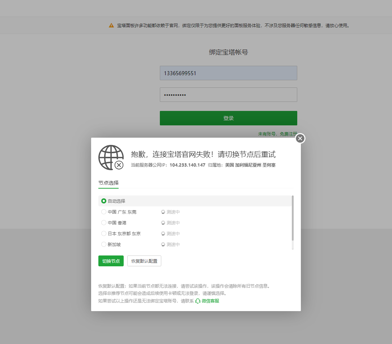Select the 中国 香港 node radio
The height and width of the screenshot is (344, 392).
pos(103,223)
